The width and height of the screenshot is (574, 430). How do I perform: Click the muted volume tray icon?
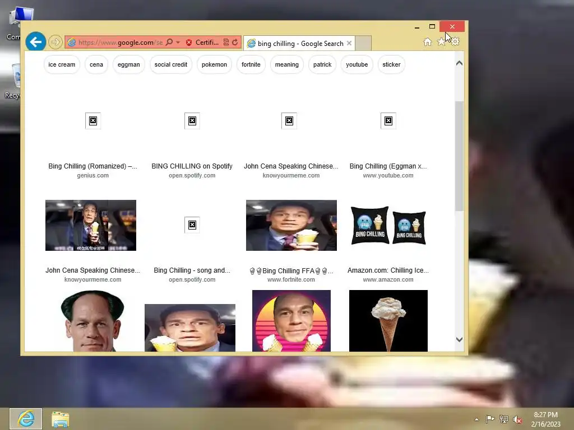(x=517, y=419)
